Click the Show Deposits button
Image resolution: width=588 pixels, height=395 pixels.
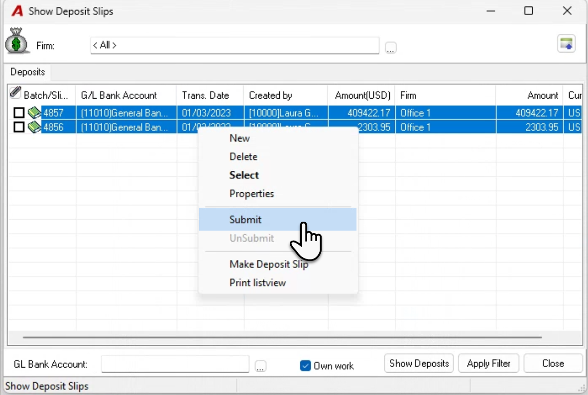[419, 363]
